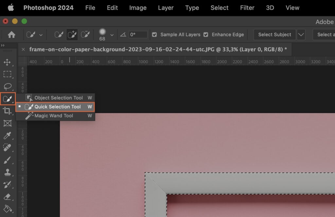Click the Select Subject button
The image size is (335, 217).
click(274, 34)
